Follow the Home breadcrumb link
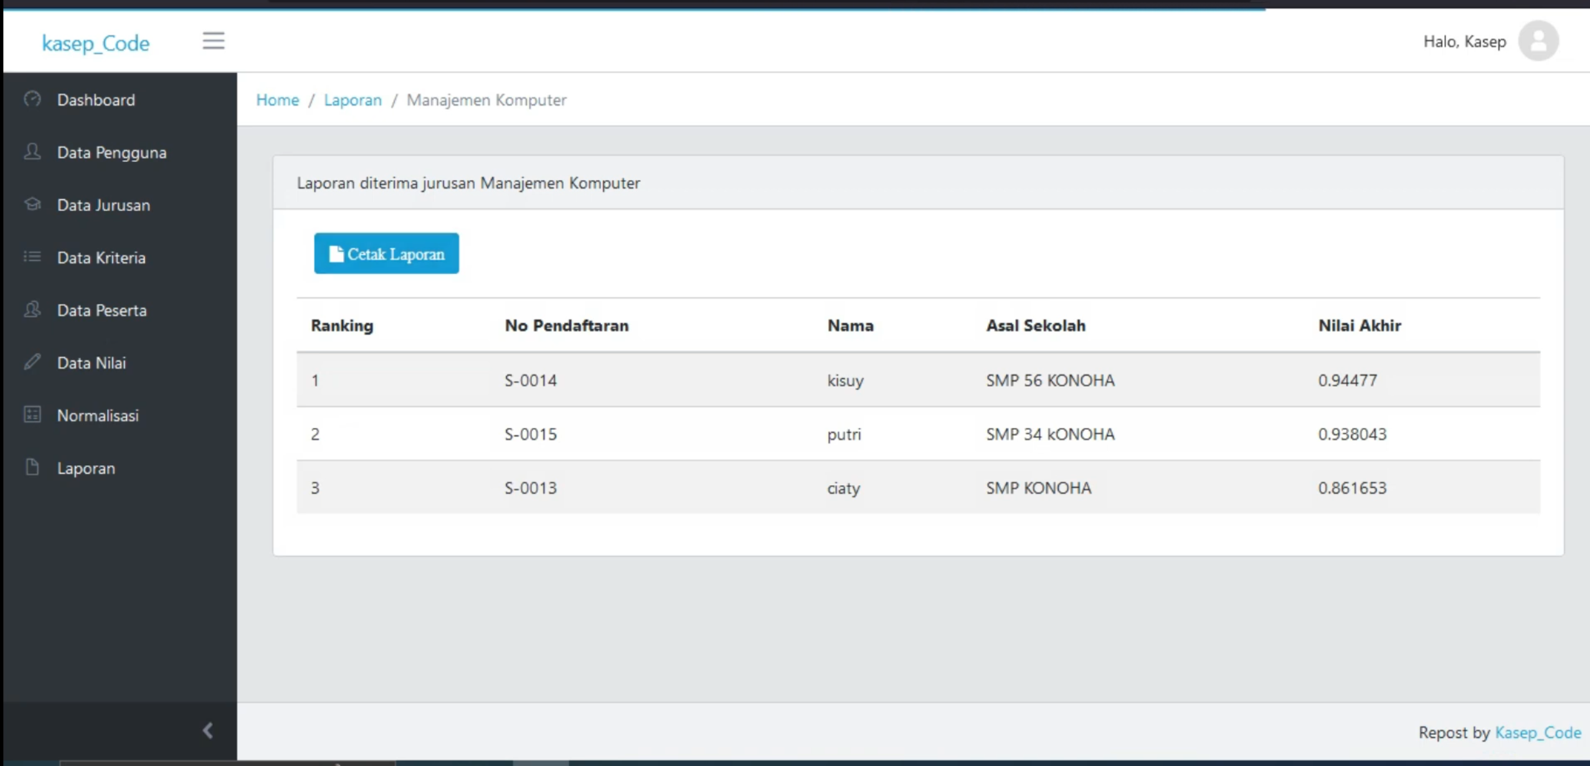The width and height of the screenshot is (1590, 766). 278,100
